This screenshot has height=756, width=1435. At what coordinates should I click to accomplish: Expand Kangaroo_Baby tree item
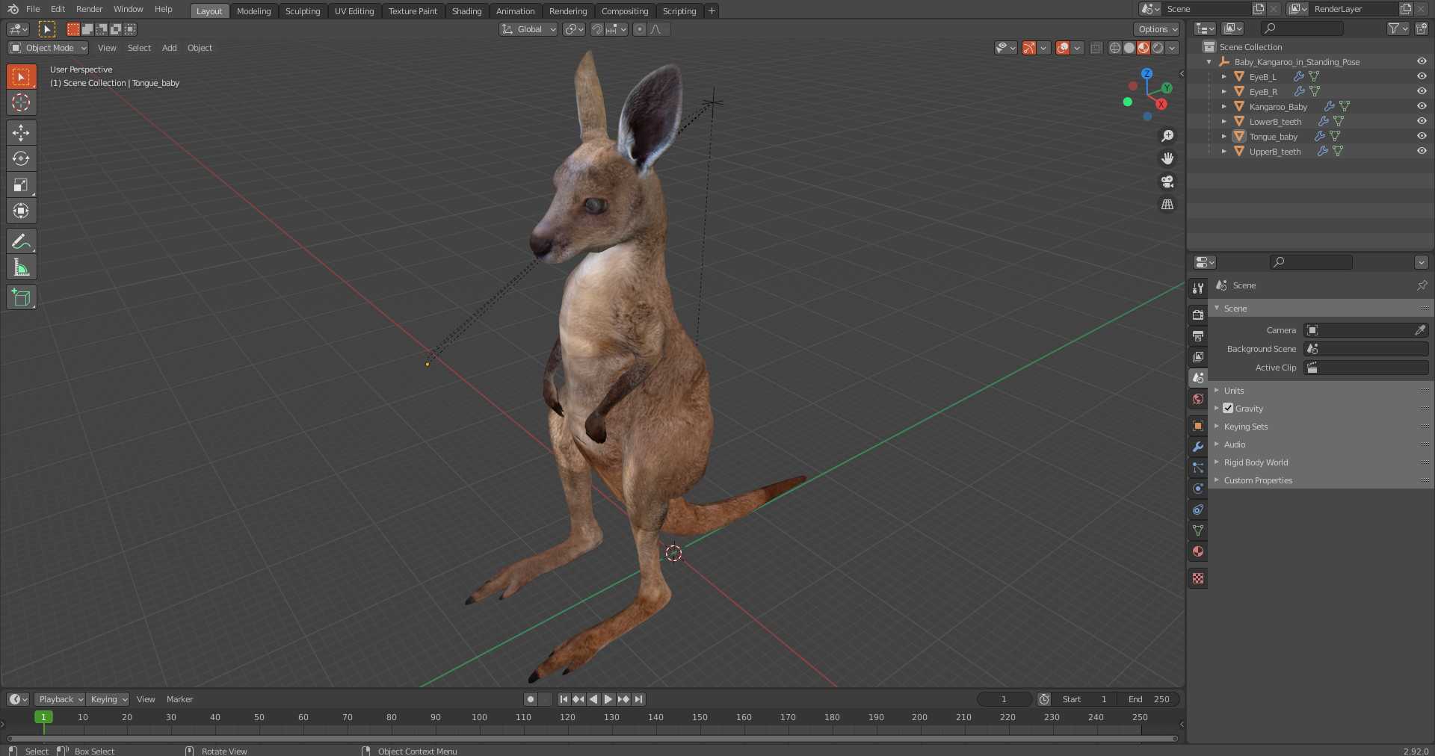1223,107
